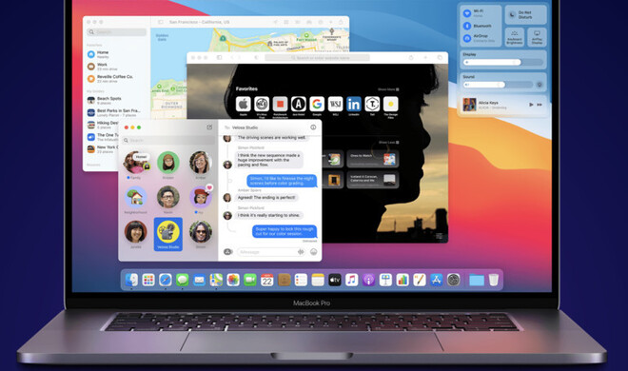Launch Apple TV from the Dock
The height and width of the screenshot is (371, 628).
pos(335,280)
